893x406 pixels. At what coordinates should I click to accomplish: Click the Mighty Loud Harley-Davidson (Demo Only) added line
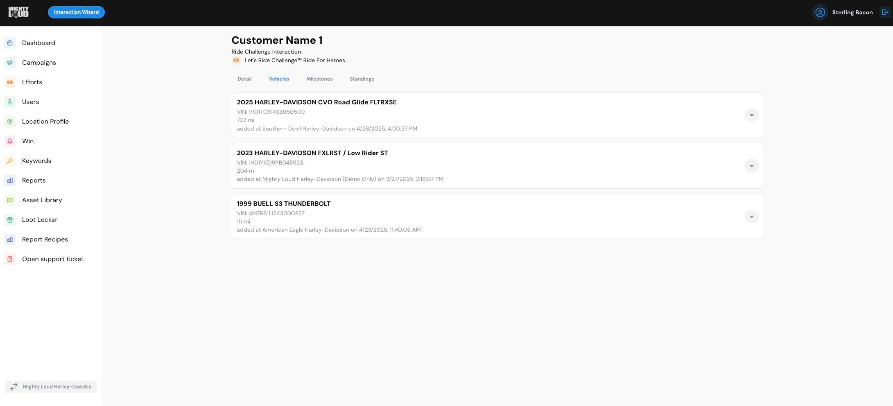pyautogui.click(x=340, y=179)
